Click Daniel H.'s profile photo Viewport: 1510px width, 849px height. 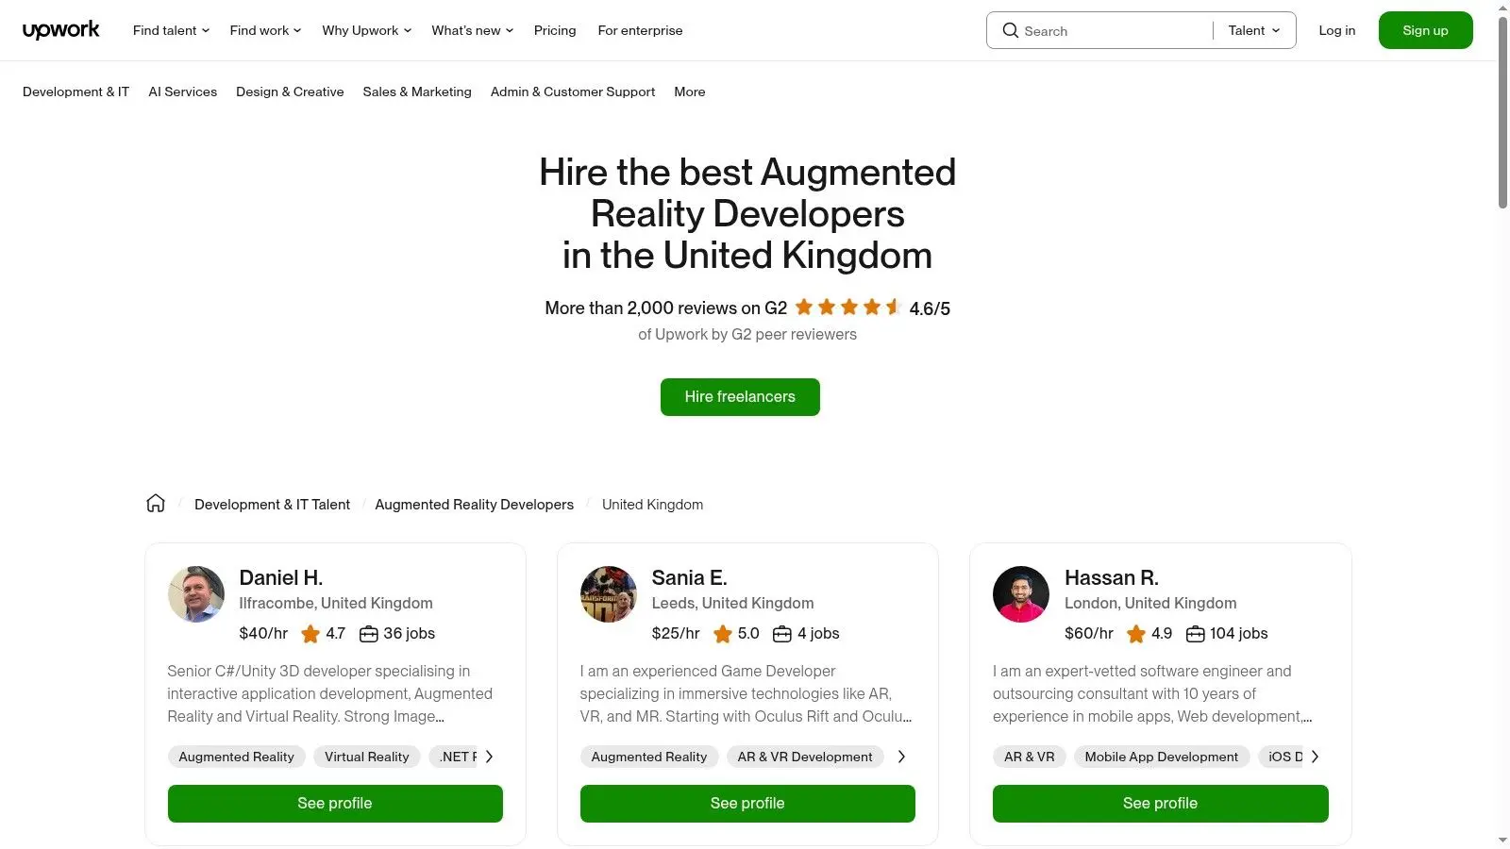tap(196, 593)
